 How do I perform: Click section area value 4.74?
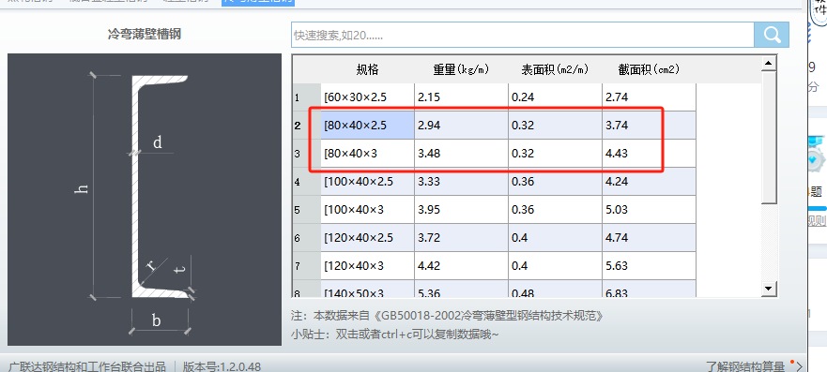point(650,238)
